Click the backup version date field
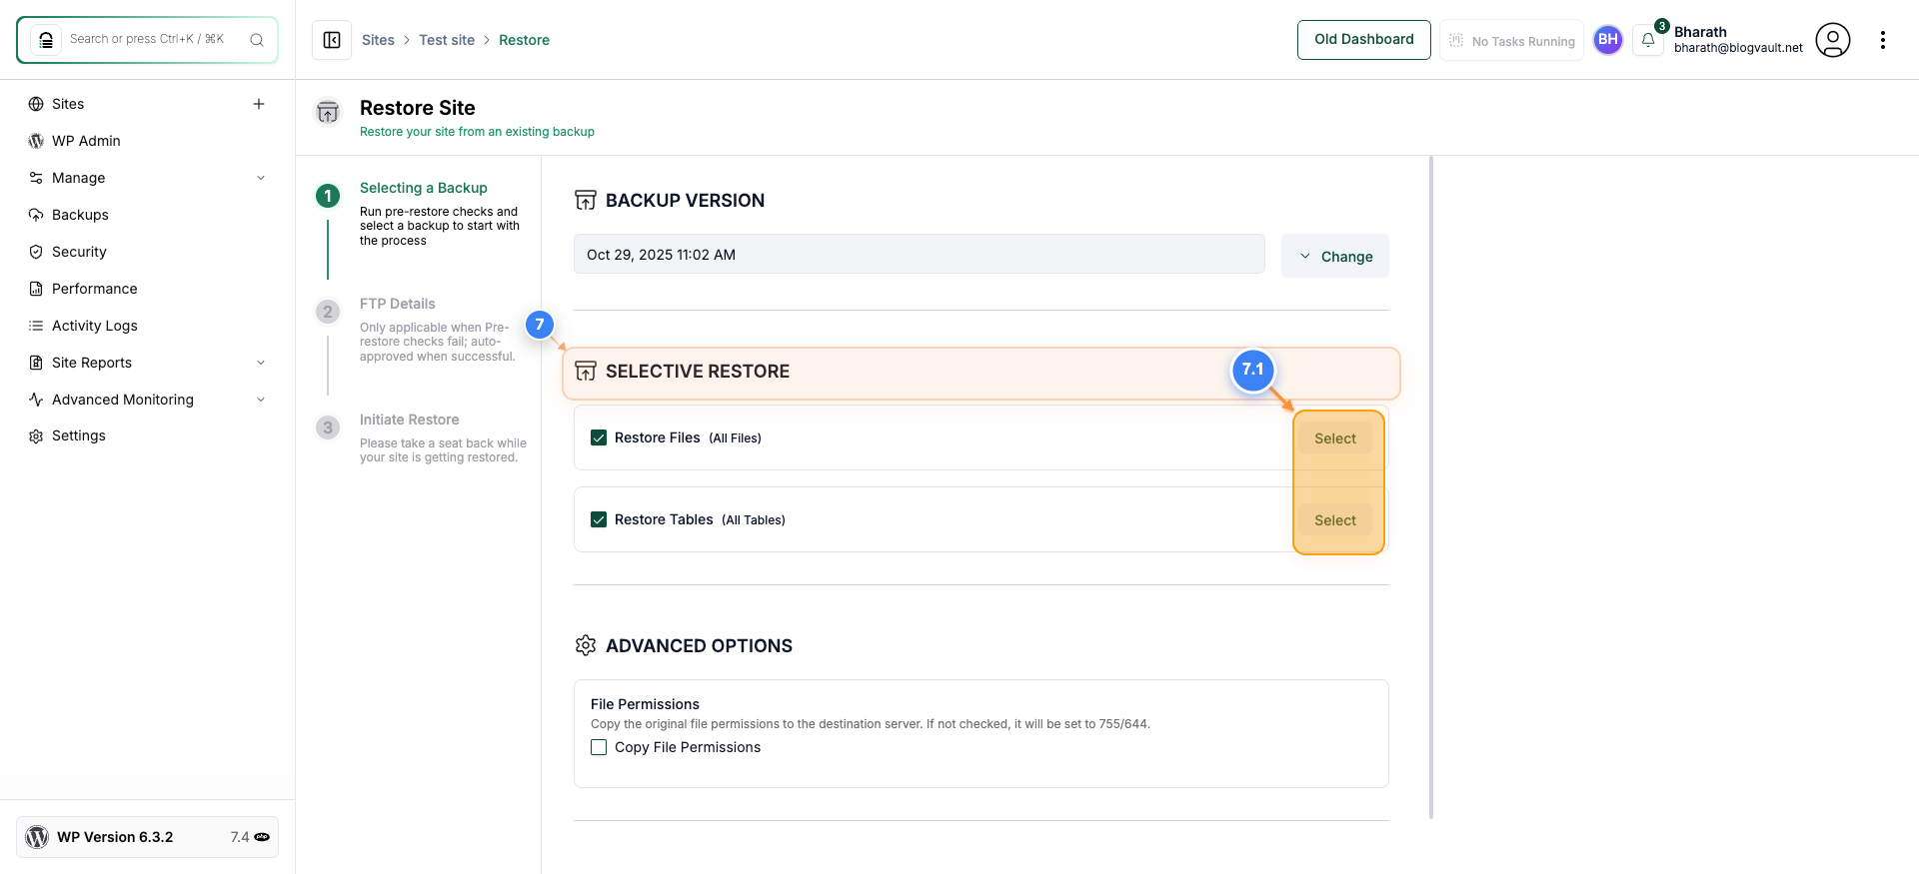Screen dimensions: 1919x874 click(920, 254)
